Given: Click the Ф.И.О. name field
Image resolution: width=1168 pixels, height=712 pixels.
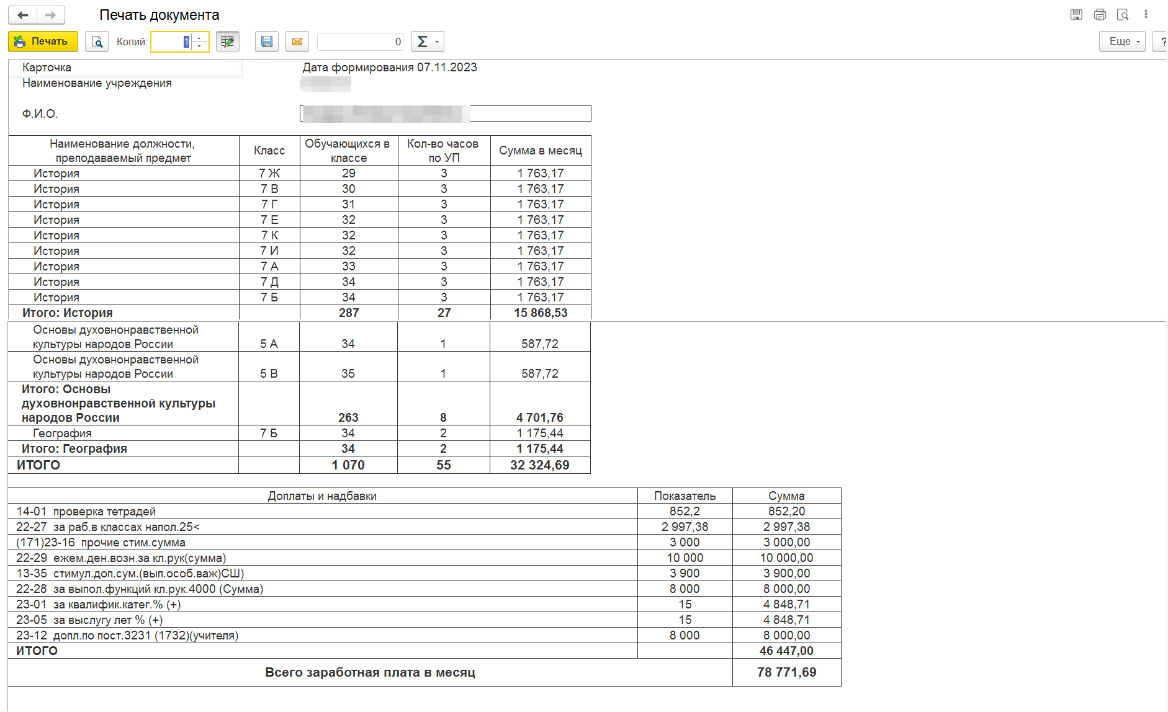Looking at the screenshot, I should click(445, 113).
